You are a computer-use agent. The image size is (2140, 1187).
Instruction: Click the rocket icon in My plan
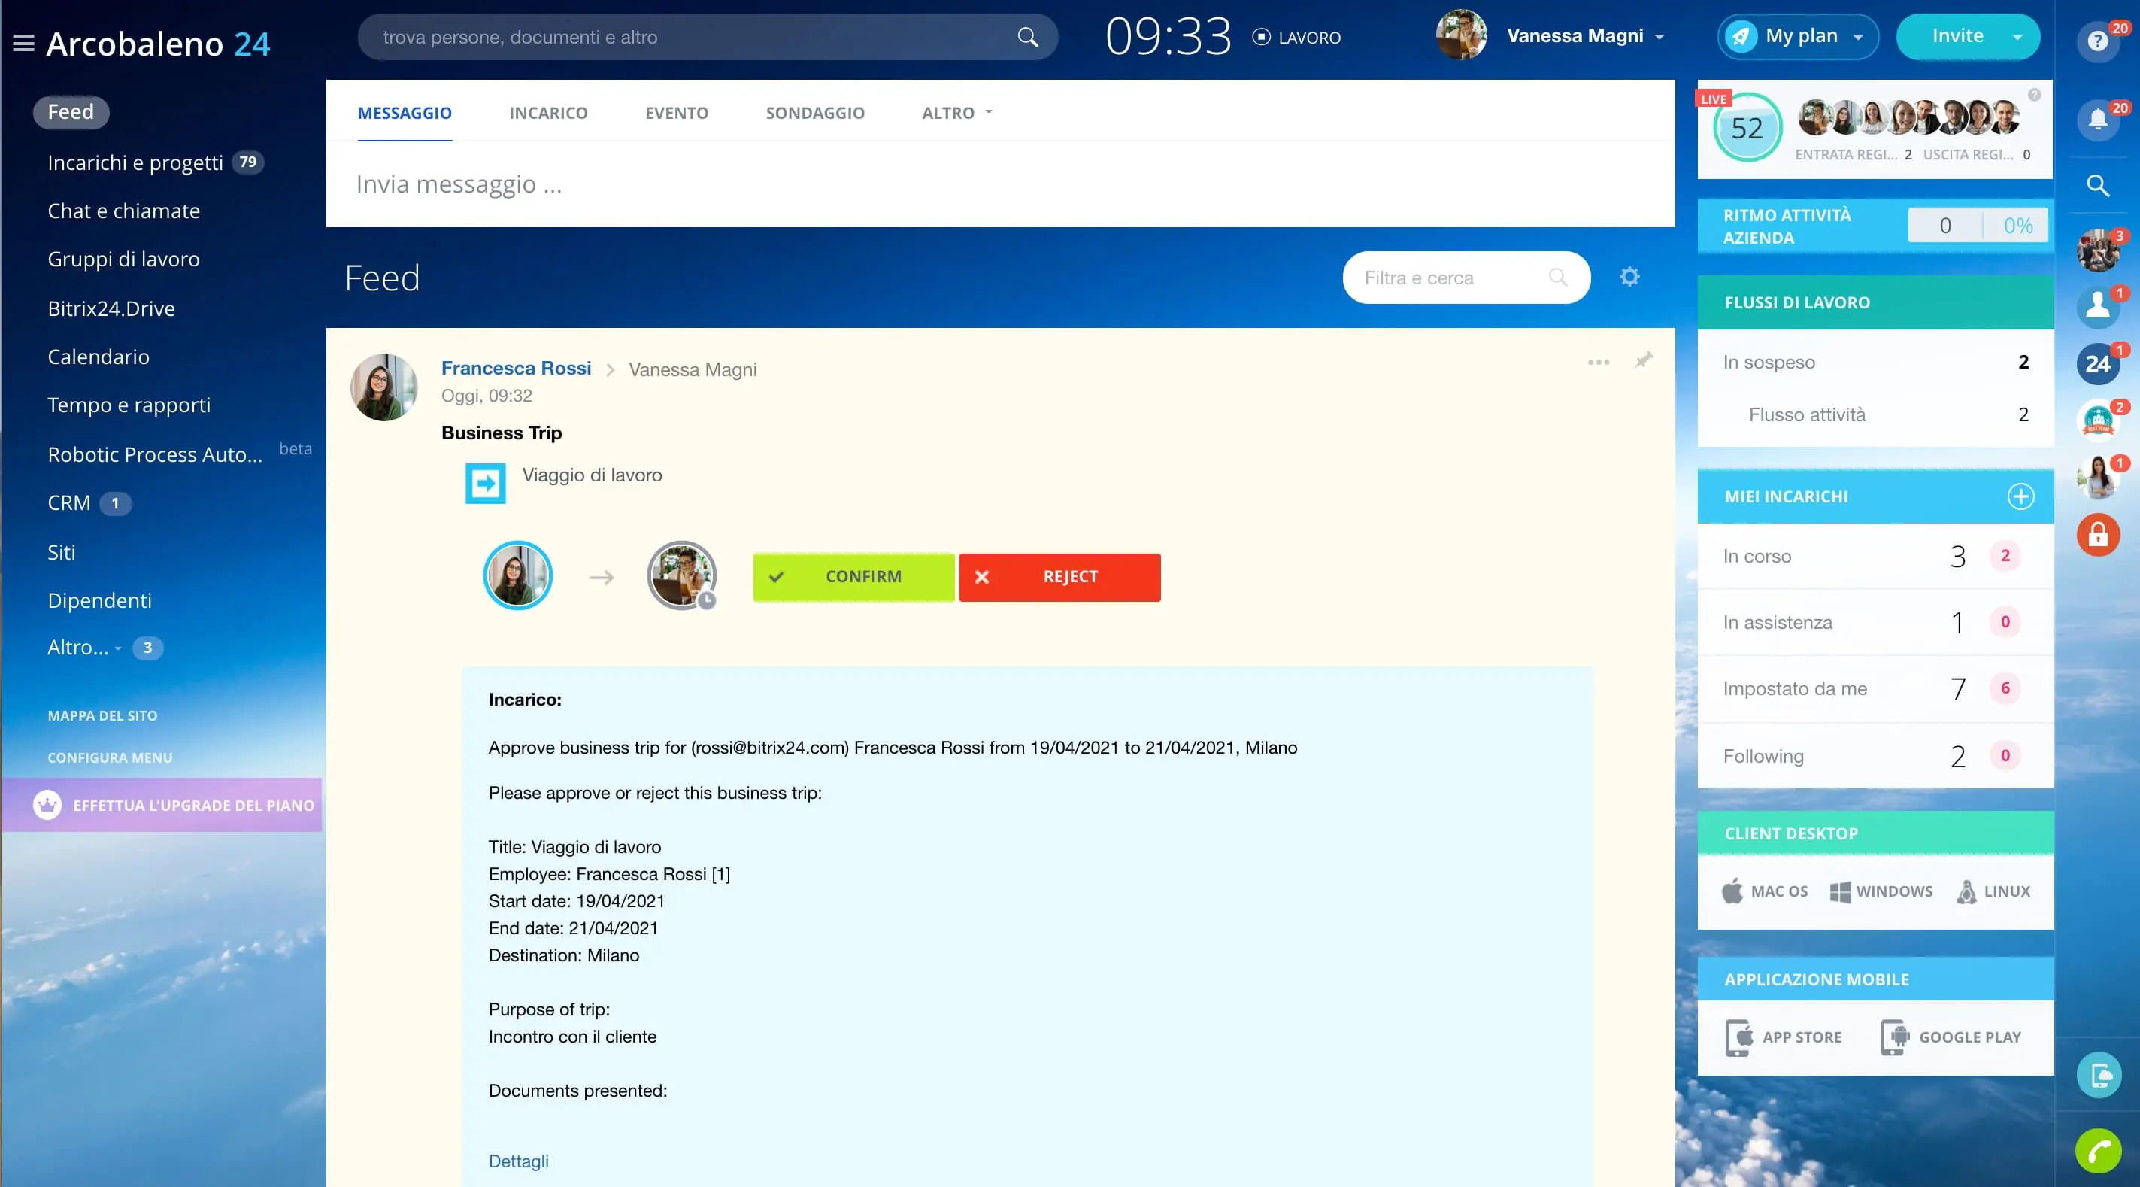(1741, 37)
